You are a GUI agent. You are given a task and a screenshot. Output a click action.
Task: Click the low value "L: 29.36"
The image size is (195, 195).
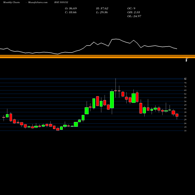click(x=102, y=12)
